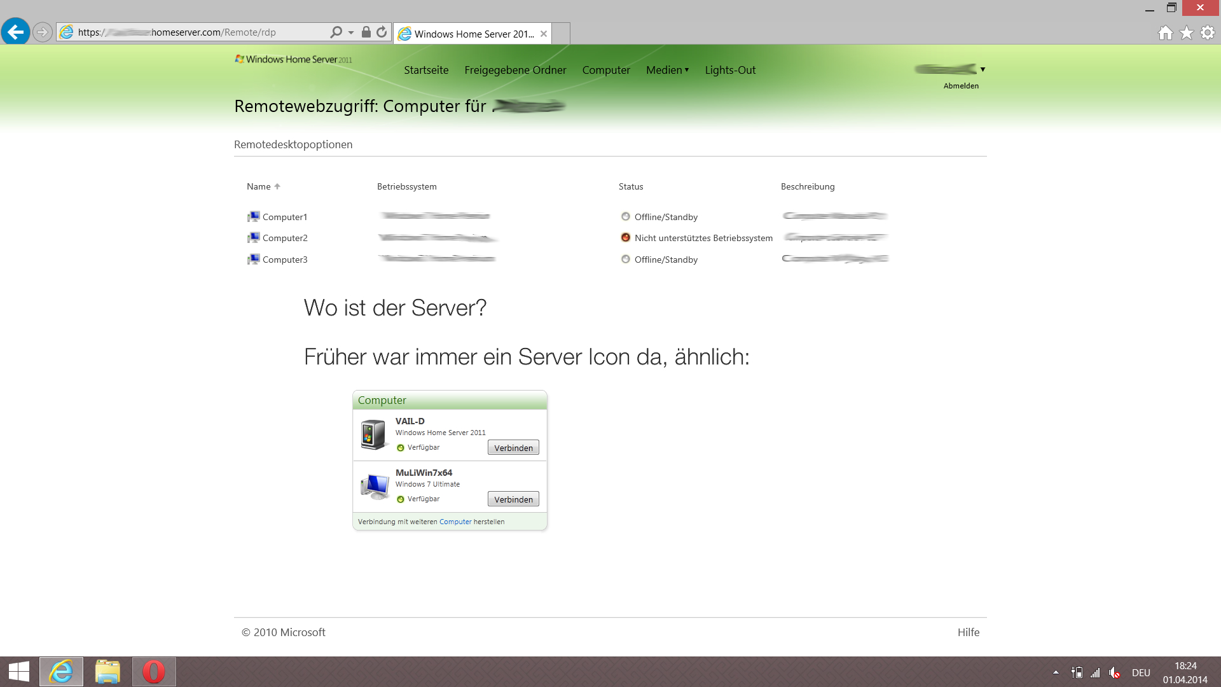The width and height of the screenshot is (1221, 687).
Task: Open Favorites star icon
Action: pyautogui.click(x=1186, y=32)
